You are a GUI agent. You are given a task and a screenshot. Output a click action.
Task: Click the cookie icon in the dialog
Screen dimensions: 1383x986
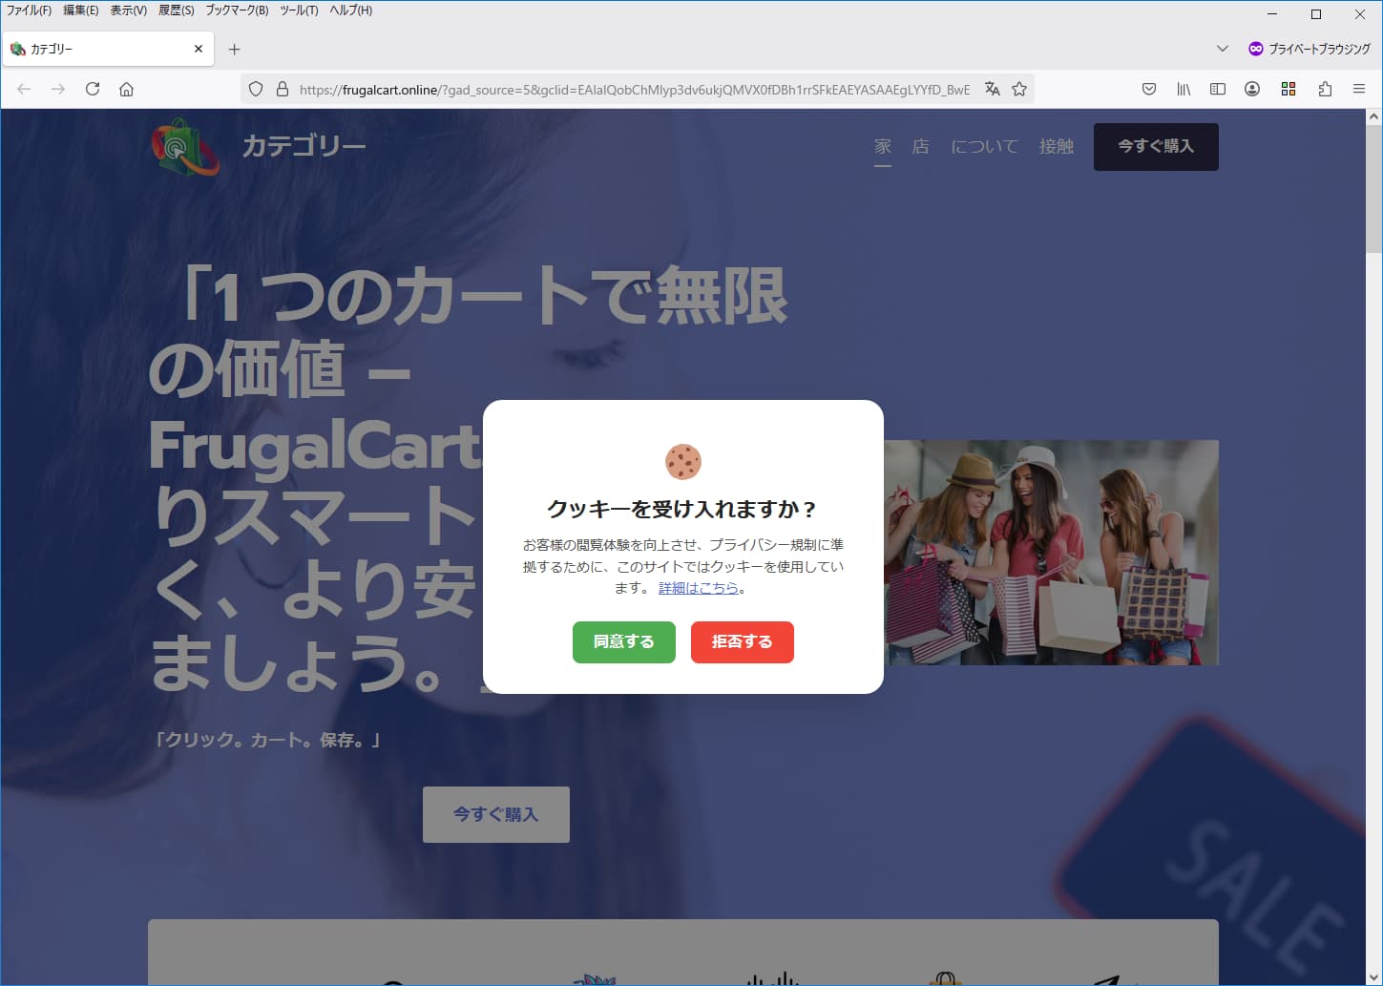(683, 462)
